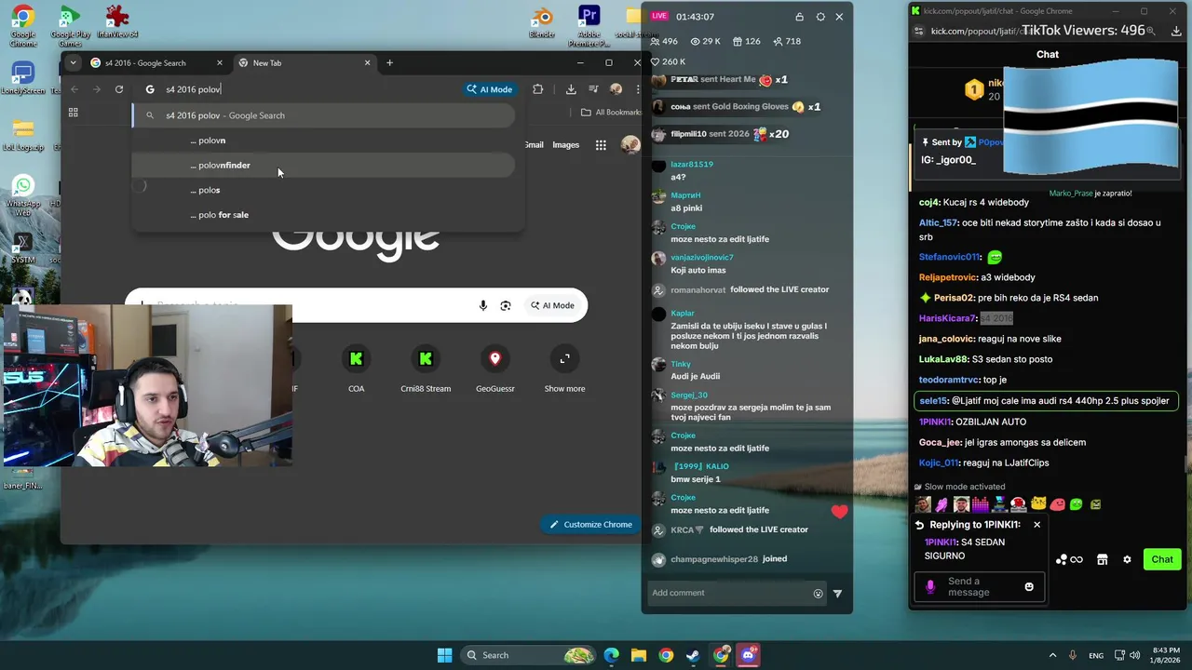The width and height of the screenshot is (1192, 670).
Task: Open settings gear in TikTok live panel
Action: (x=820, y=17)
